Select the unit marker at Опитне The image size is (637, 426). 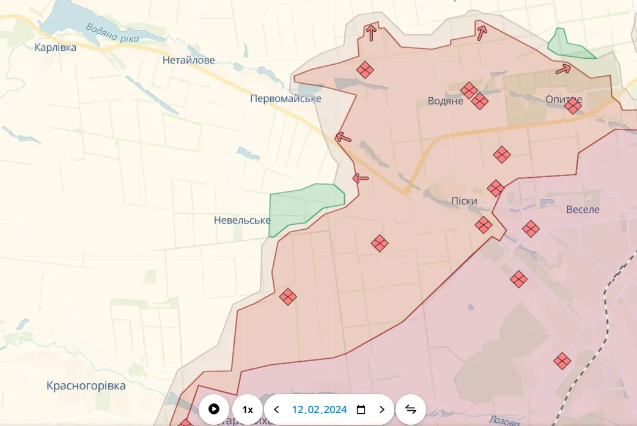pos(573,106)
